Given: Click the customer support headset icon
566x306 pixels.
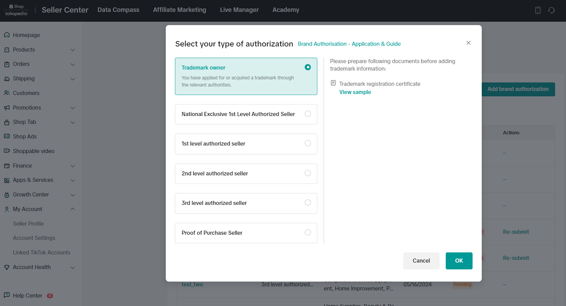Looking at the screenshot, I should (551, 10).
